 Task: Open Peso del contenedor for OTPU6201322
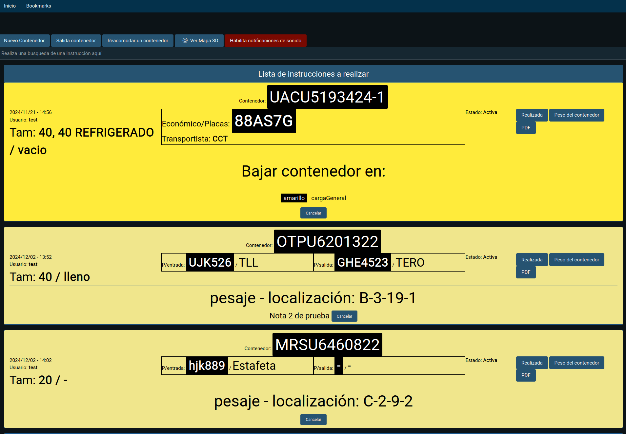click(x=576, y=260)
